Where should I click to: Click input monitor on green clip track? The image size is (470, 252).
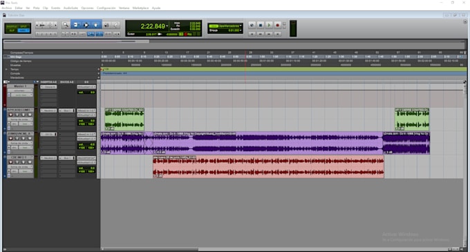(17, 115)
